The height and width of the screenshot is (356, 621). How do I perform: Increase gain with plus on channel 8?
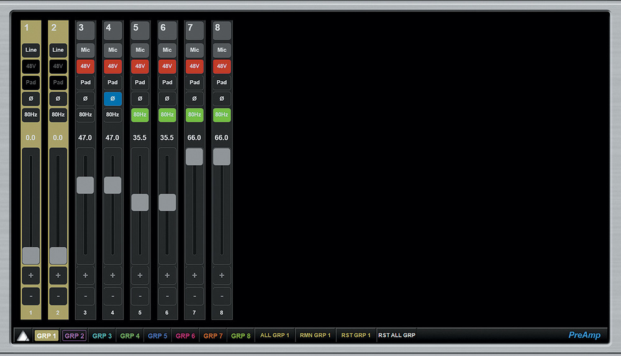(222, 275)
